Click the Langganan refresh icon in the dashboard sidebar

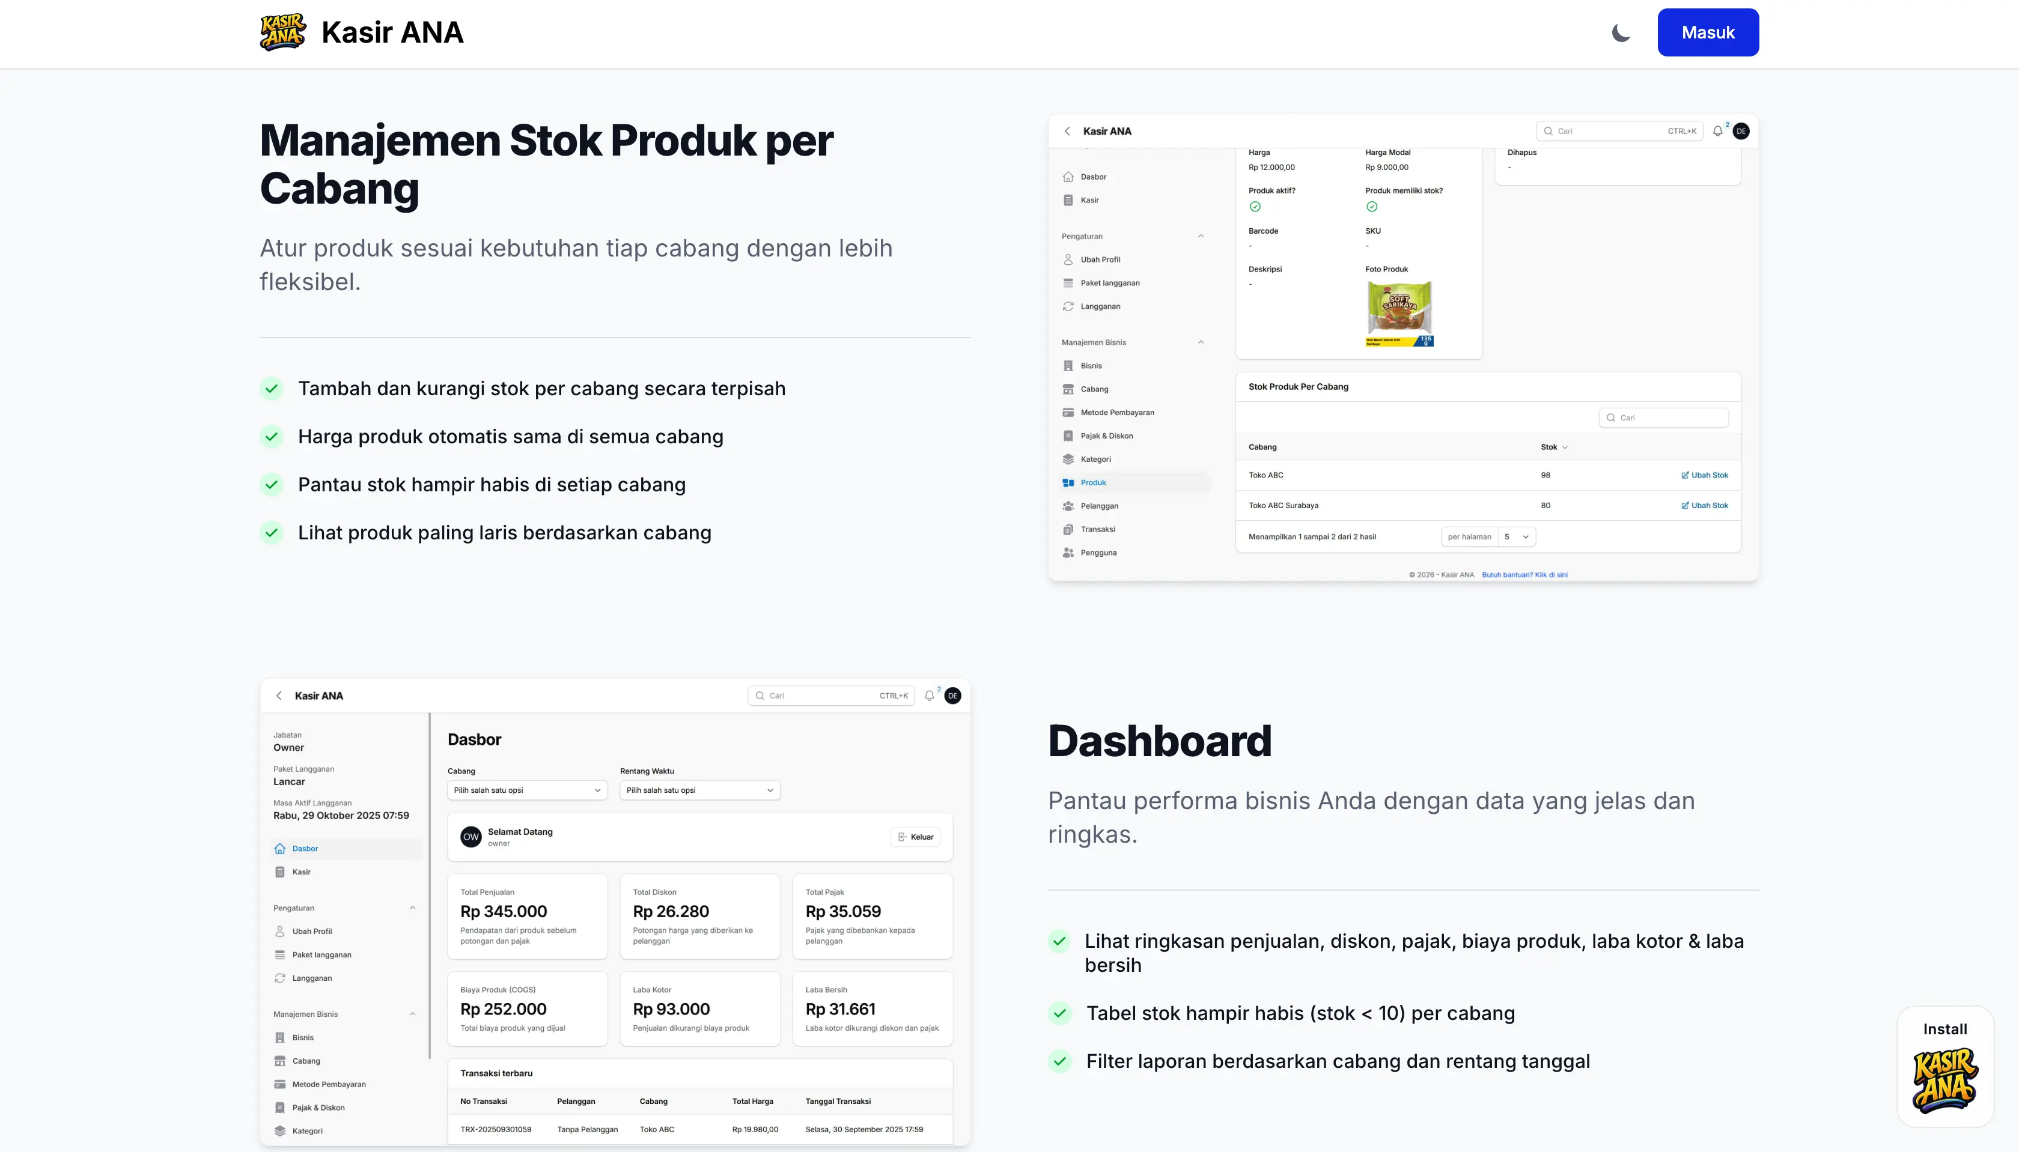279,978
